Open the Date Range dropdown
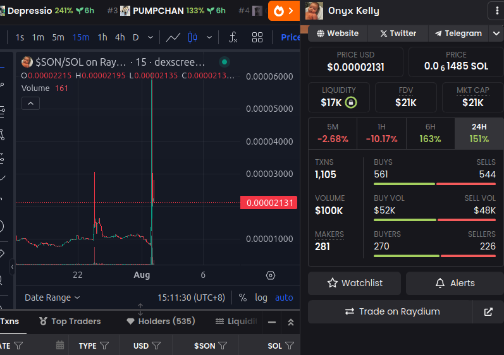 pos(52,298)
